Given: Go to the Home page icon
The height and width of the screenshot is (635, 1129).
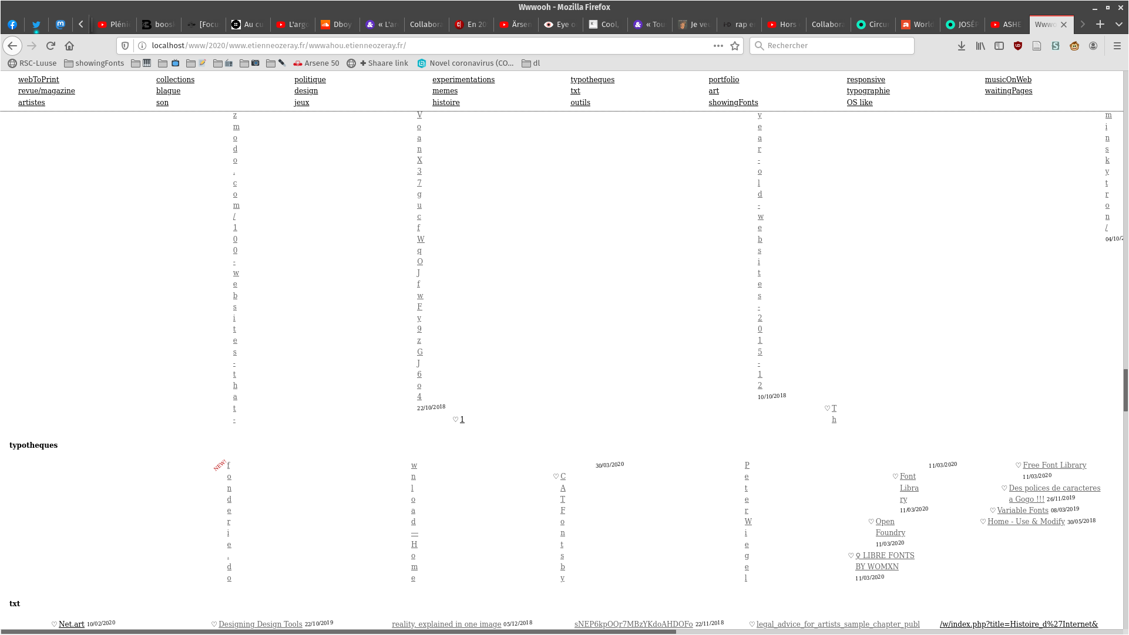Looking at the screenshot, I should pyautogui.click(x=69, y=46).
